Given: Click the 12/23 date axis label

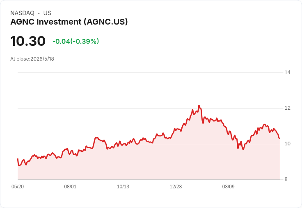Looking at the screenshot, I should click(176, 187).
